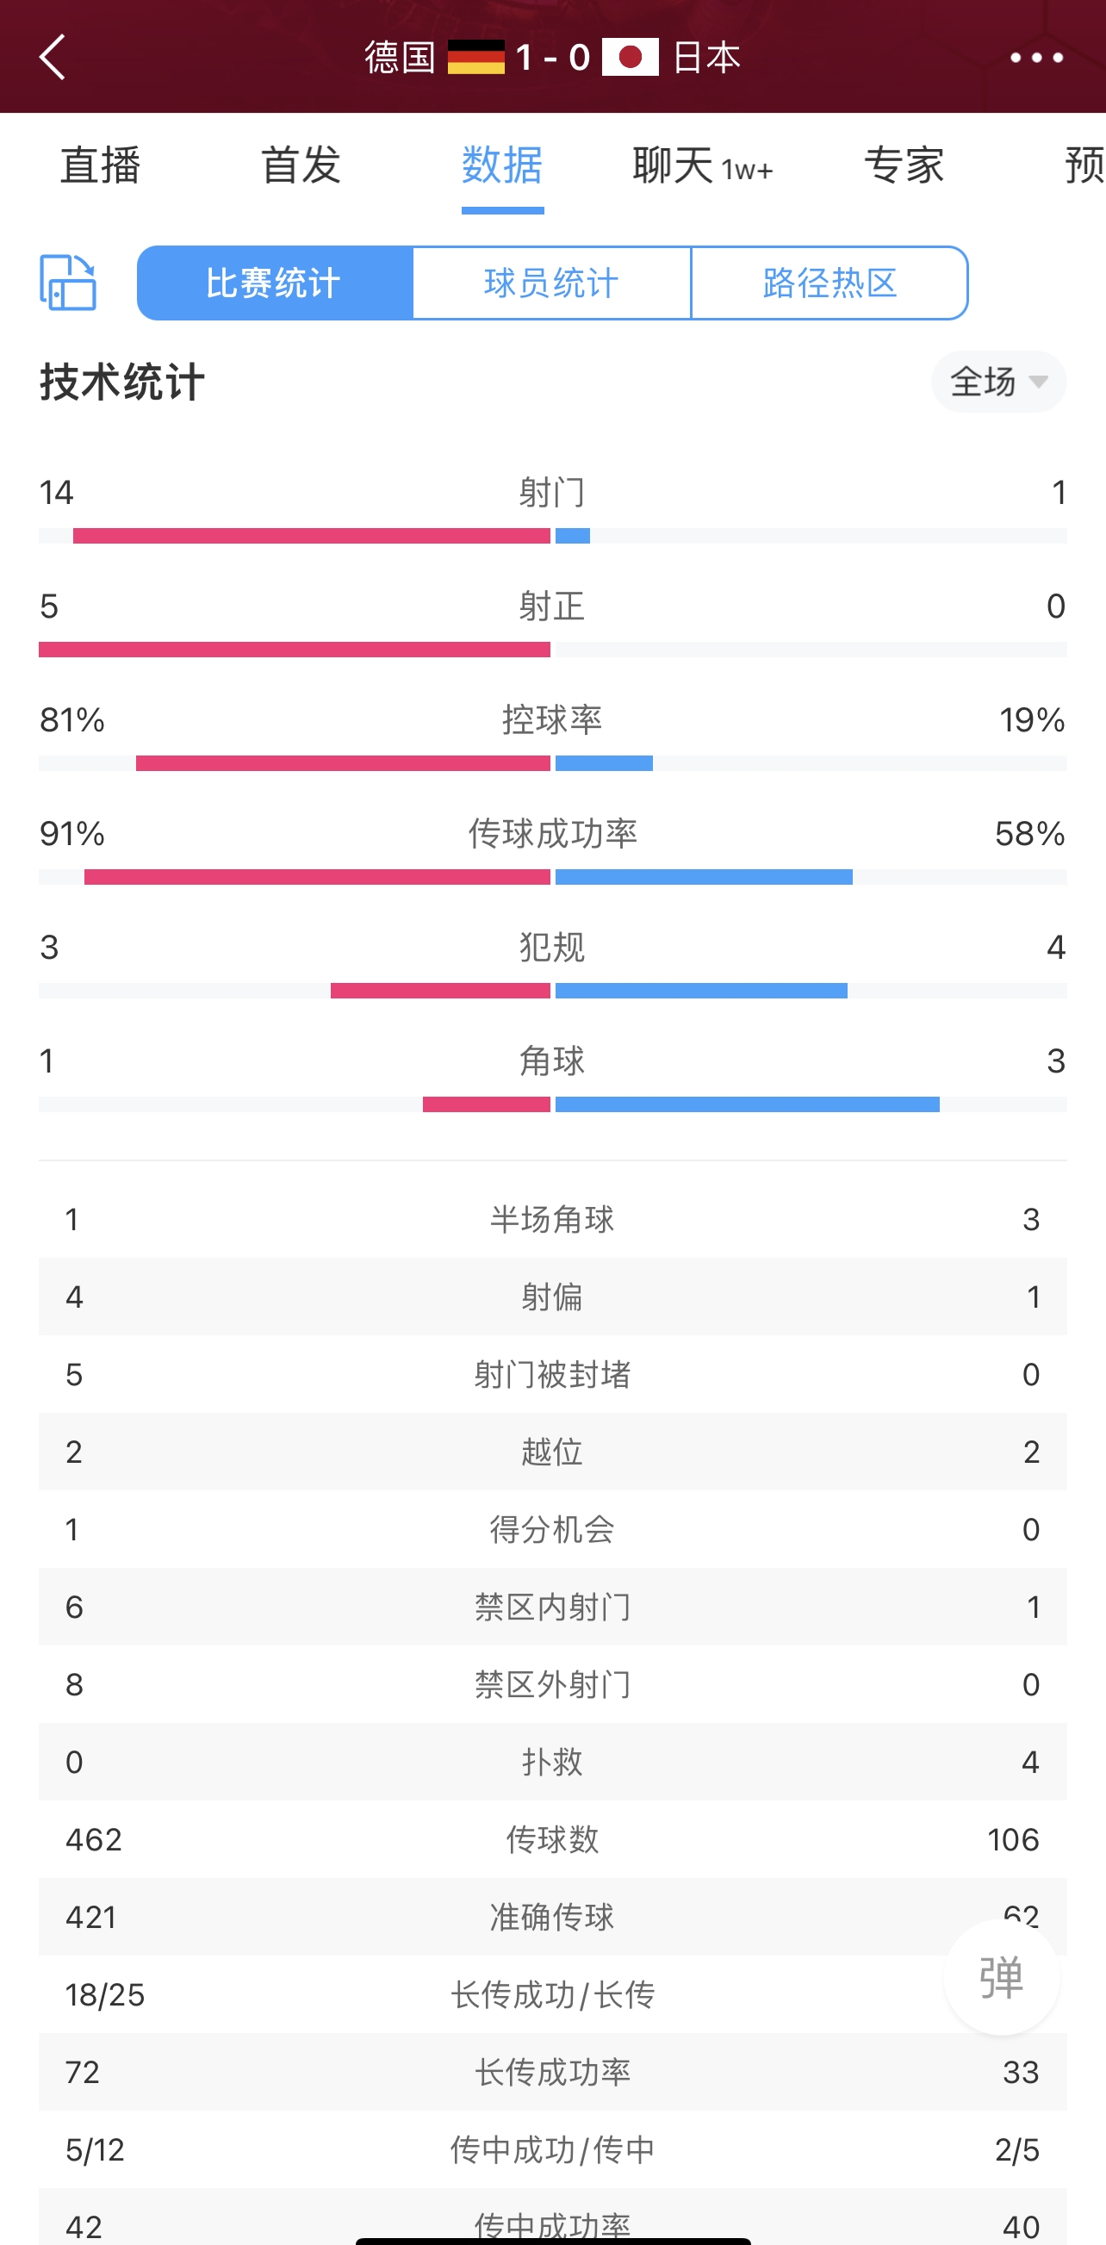Tap the screenshot share icon

coord(68,283)
